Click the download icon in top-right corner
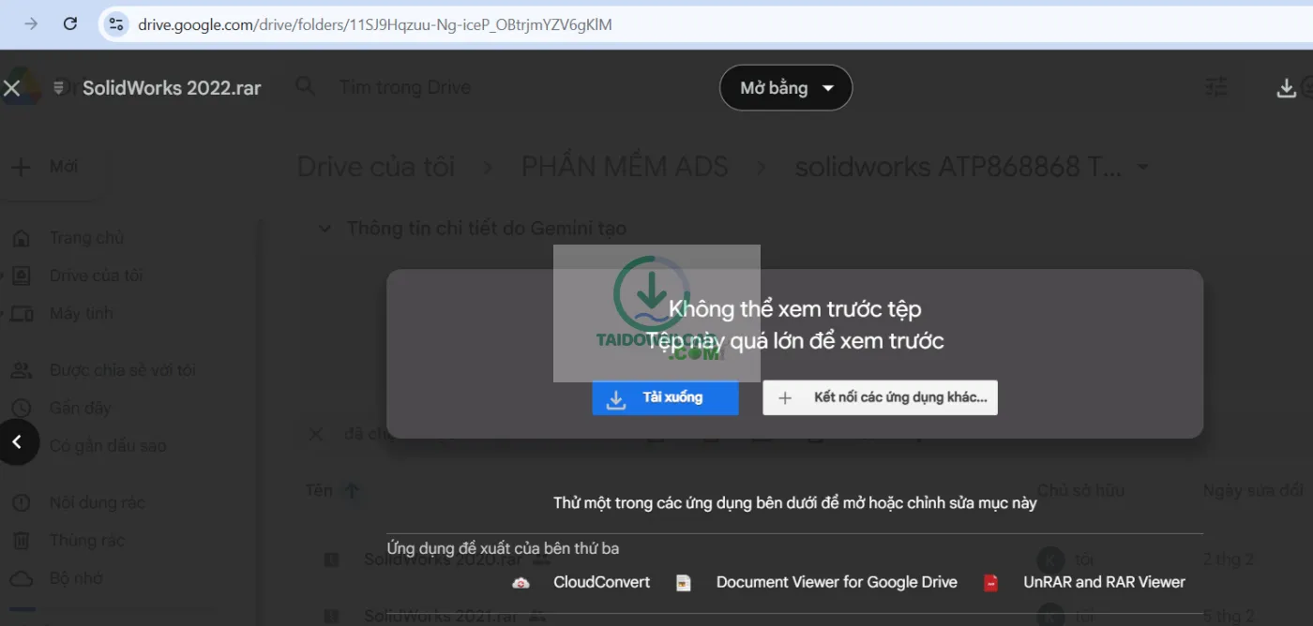The width and height of the screenshot is (1313, 626). (1286, 88)
